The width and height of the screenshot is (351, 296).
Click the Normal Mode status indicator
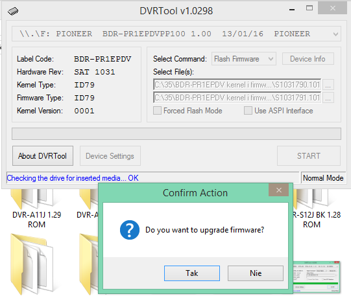click(323, 178)
